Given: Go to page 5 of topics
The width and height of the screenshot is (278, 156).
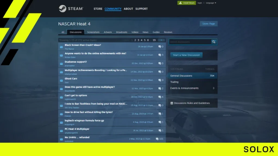Looking at the screenshot, I should 145,40.
